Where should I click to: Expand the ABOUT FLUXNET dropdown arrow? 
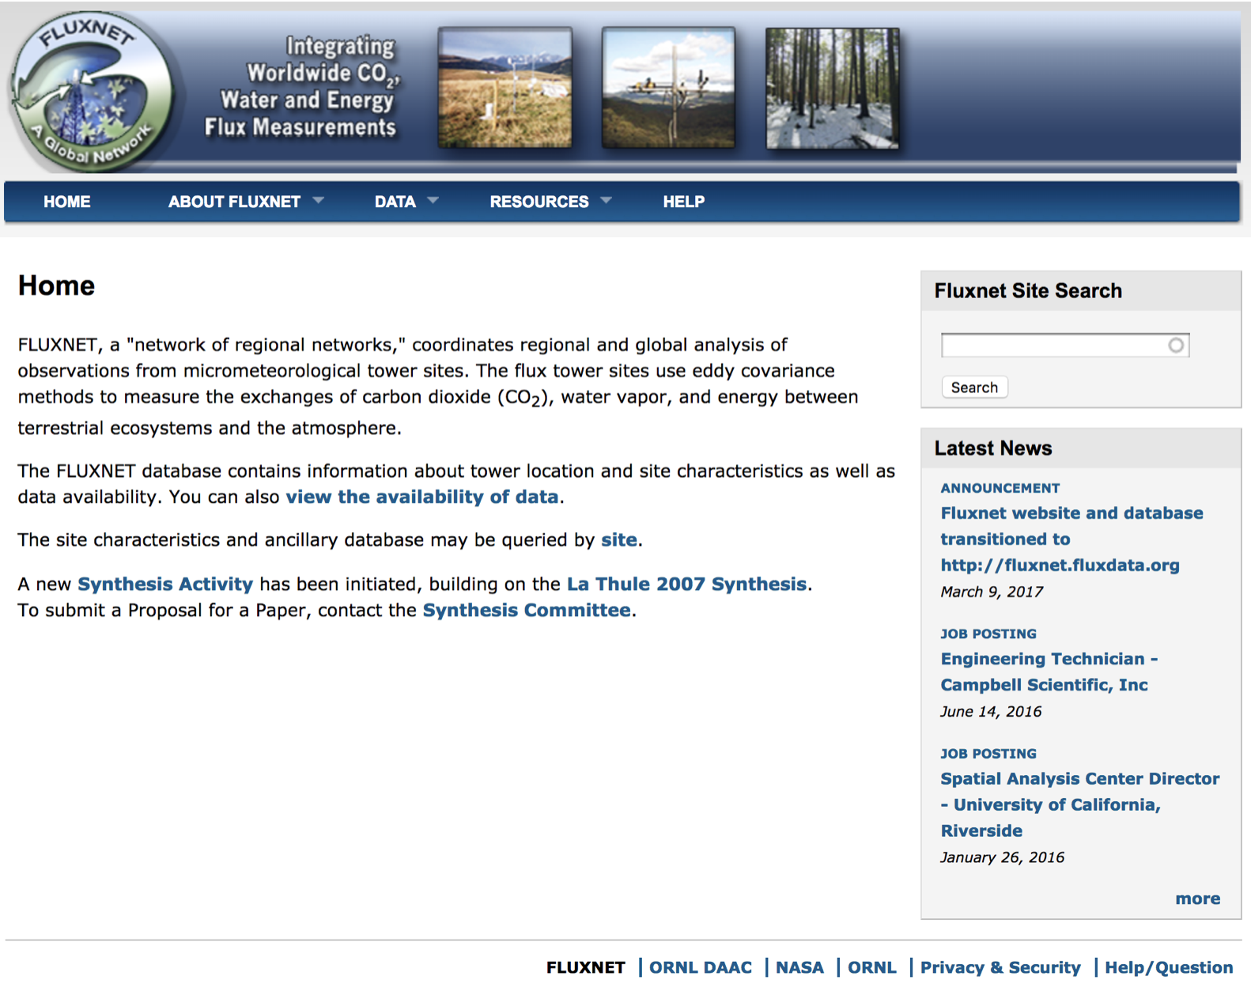318,201
